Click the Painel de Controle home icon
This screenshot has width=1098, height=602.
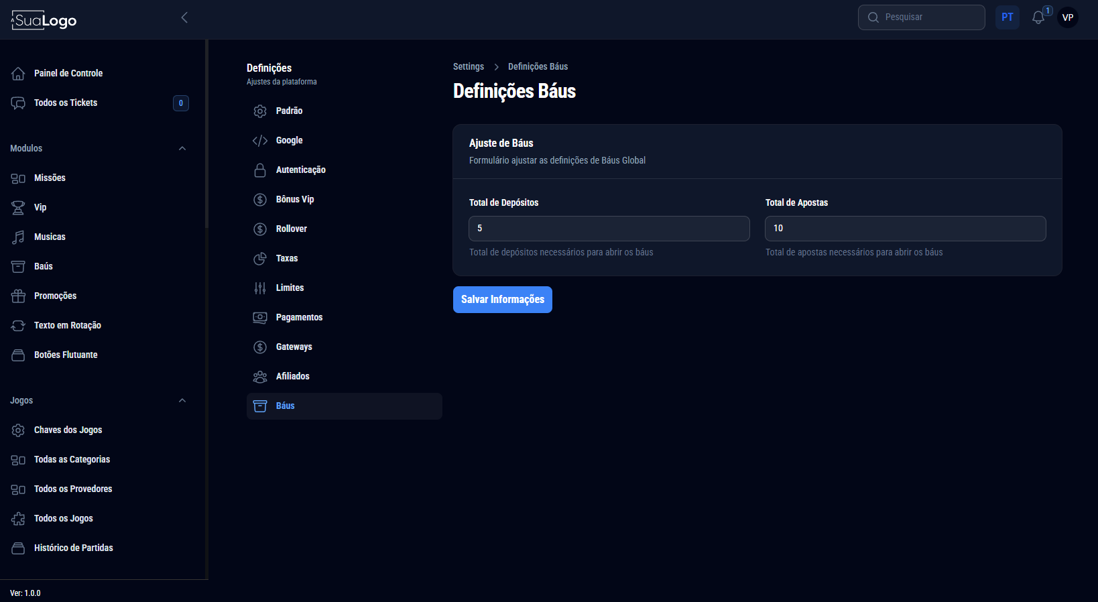click(x=18, y=74)
